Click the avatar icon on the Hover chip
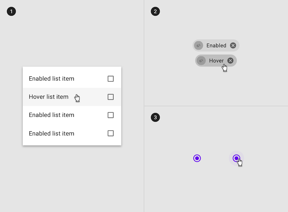The image size is (288, 212). [201, 61]
